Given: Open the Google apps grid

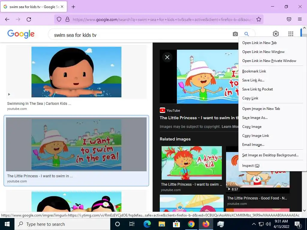Looking at the screenshot, I should [x=291, y=34].
